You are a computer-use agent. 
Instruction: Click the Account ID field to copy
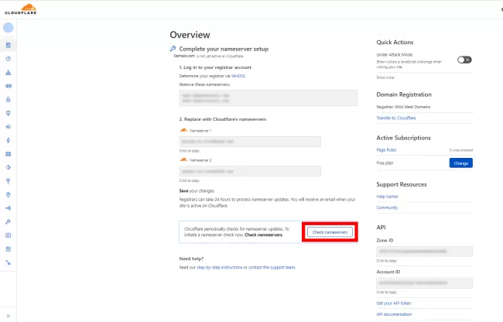click(x=424, y=283)
